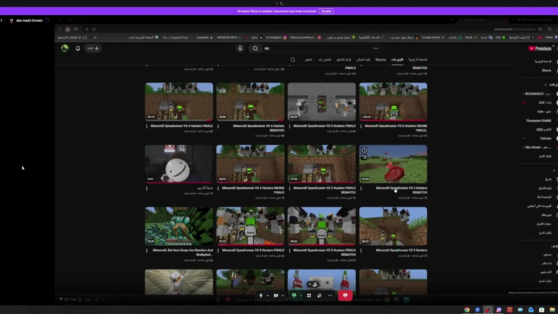Open Speedrunner VS 3 Hunters FINALE REMATCH thumbnail
Image resolution: width=558 pixels, height=314 pixels.
(322, 164)
